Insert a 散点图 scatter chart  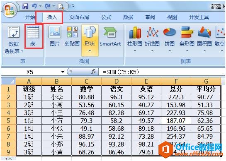(x=220, y=36)
